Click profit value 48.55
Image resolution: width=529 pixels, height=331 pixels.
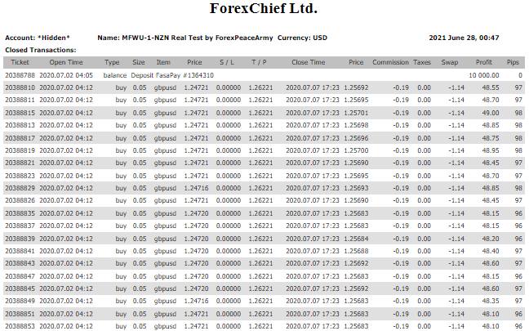[x=491, y=87]
